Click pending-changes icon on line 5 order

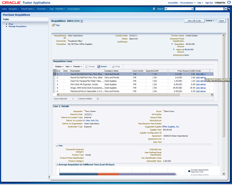(x=205, y=88)
